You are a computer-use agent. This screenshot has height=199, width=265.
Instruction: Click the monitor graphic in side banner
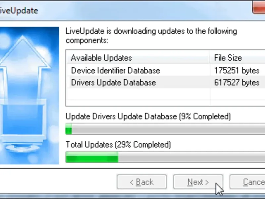pyautogui.click(x=23, y=125)
